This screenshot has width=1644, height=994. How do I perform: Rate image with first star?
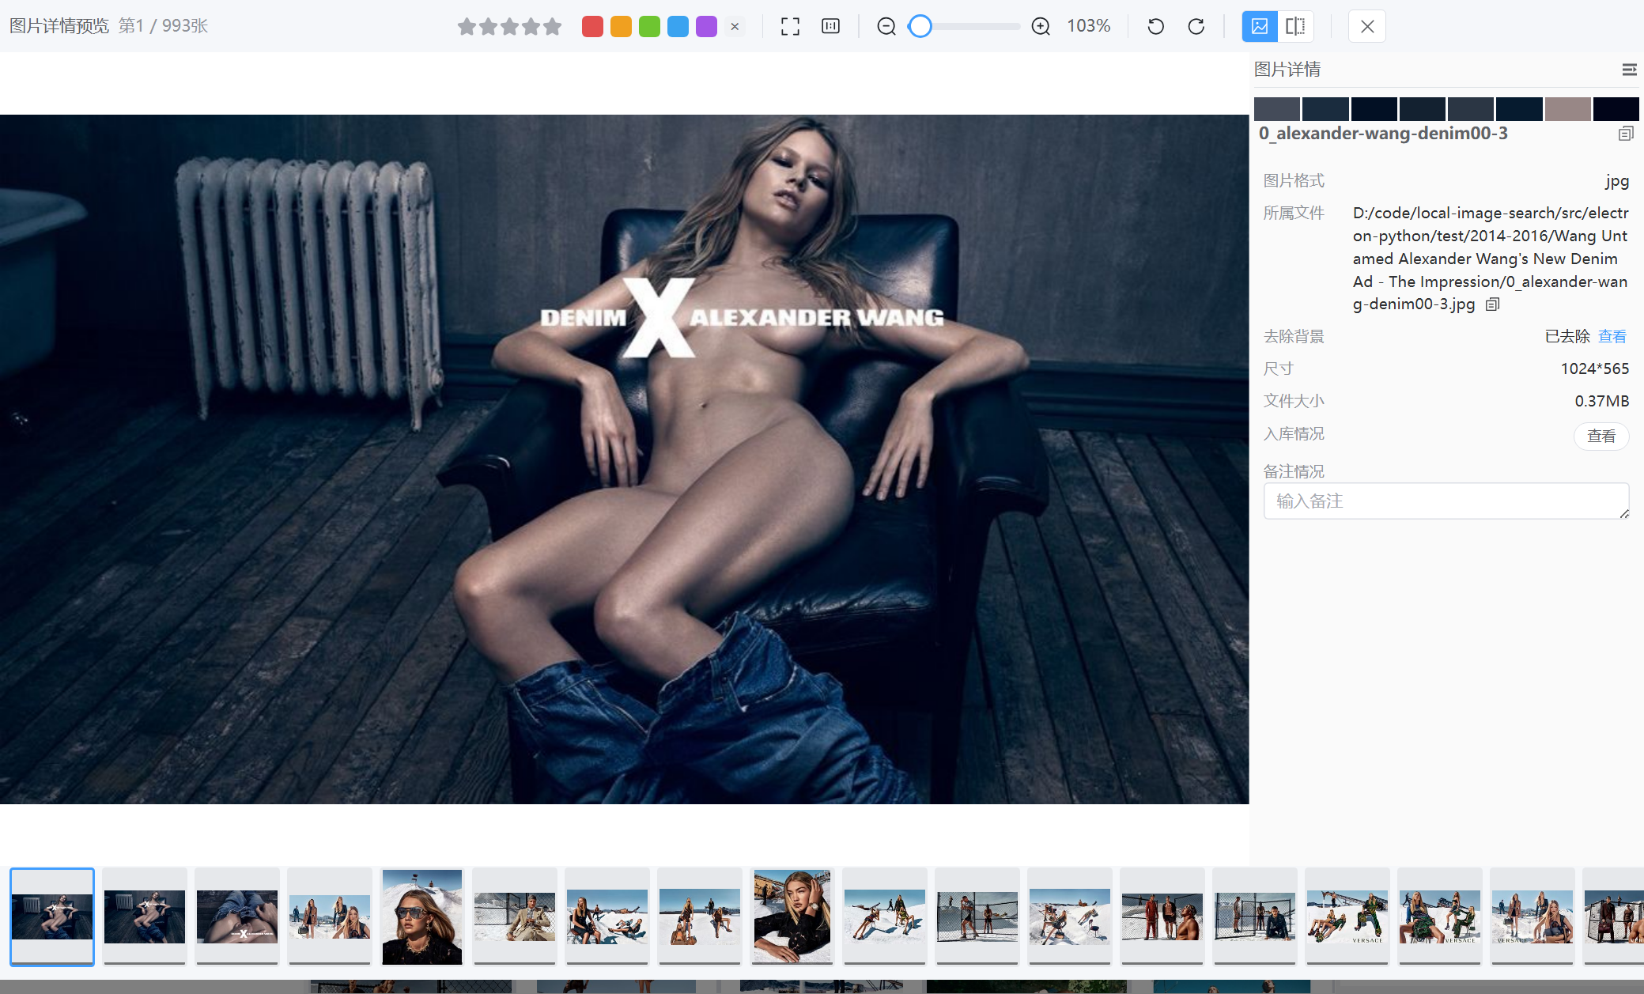(x=467, y=27)
